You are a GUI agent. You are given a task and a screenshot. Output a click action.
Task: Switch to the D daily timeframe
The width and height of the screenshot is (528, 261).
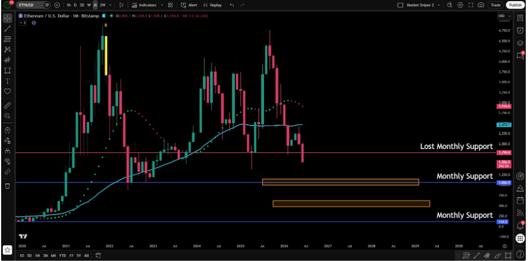pos(75,5)
